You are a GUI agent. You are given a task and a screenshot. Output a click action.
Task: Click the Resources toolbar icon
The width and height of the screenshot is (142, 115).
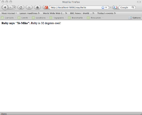[88, 18]
